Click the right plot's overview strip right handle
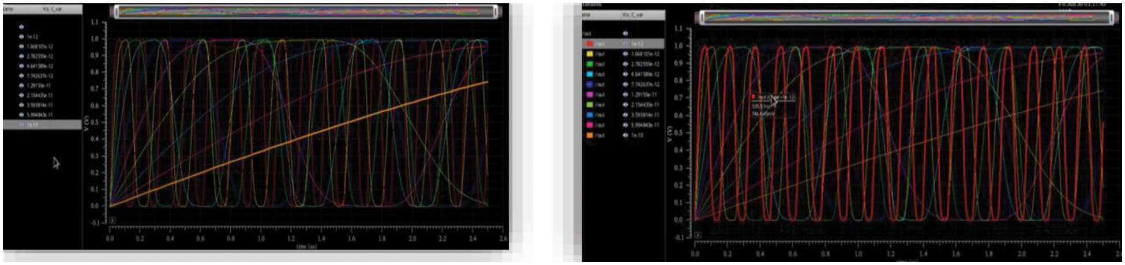Screen dimensions: 1125x265 click(1111, 18)
